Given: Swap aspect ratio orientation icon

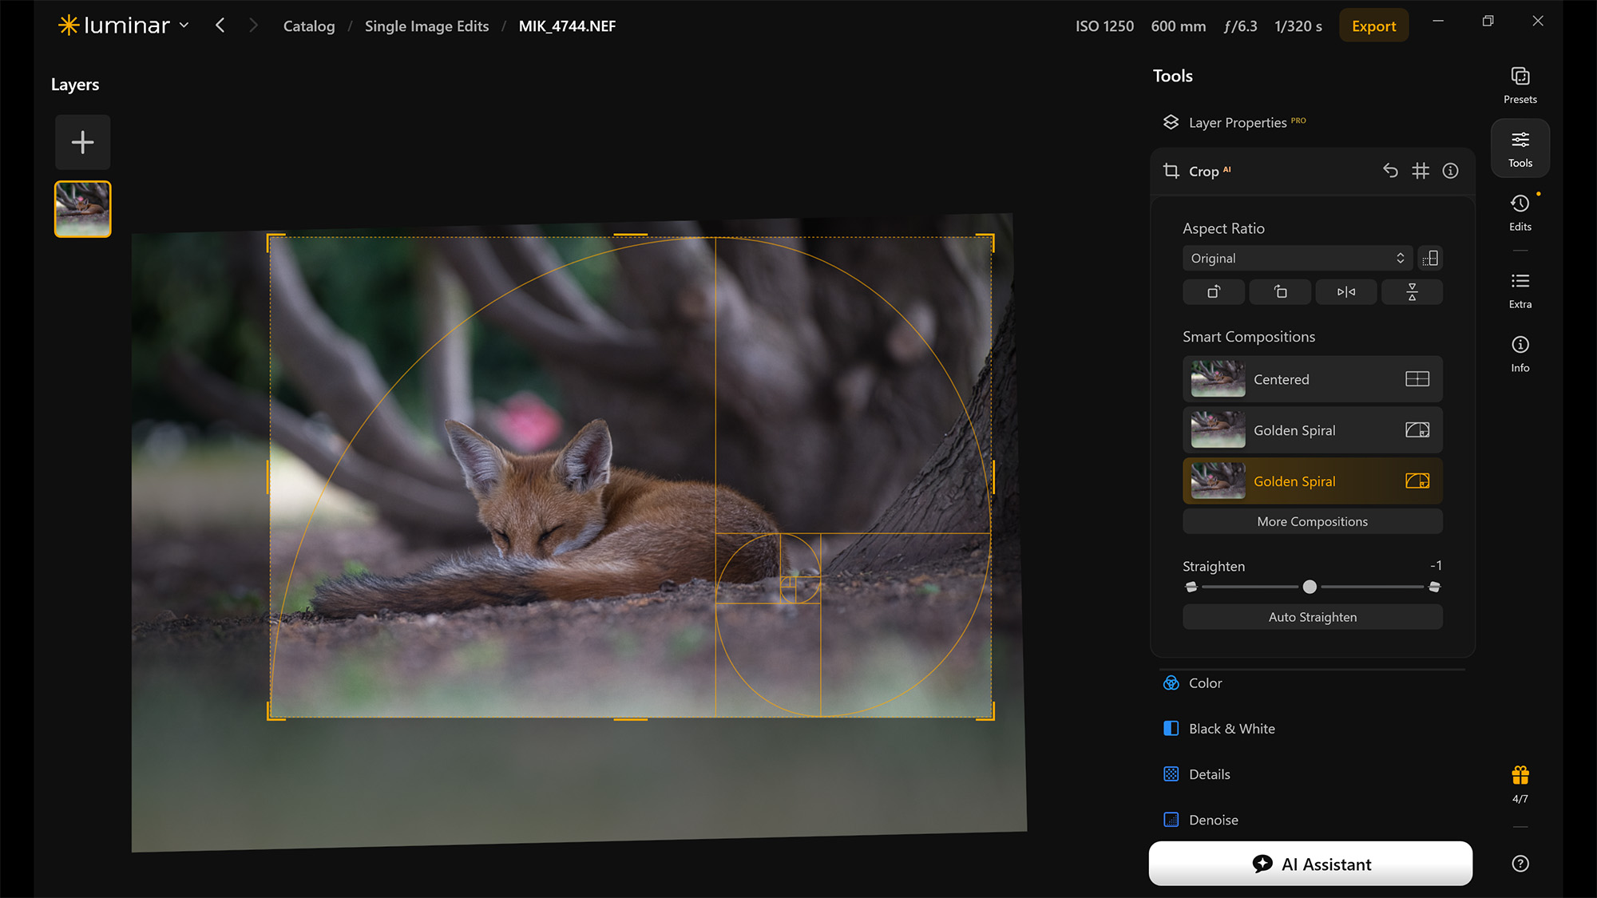Looking at the screenshot, I should 1431,259.
